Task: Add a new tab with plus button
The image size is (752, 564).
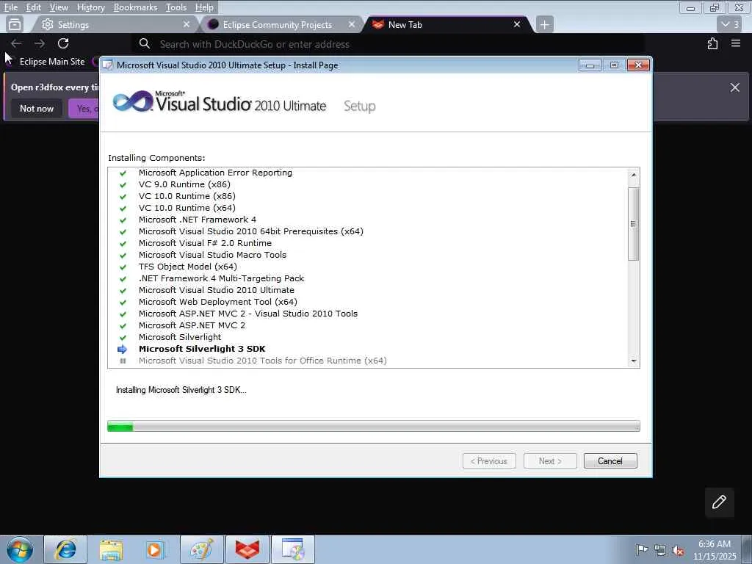Action: coord(544,24)
